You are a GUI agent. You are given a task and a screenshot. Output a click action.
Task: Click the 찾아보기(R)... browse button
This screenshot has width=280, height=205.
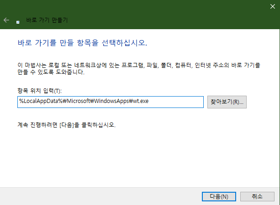pyautogui.click(x=227, y=102)
